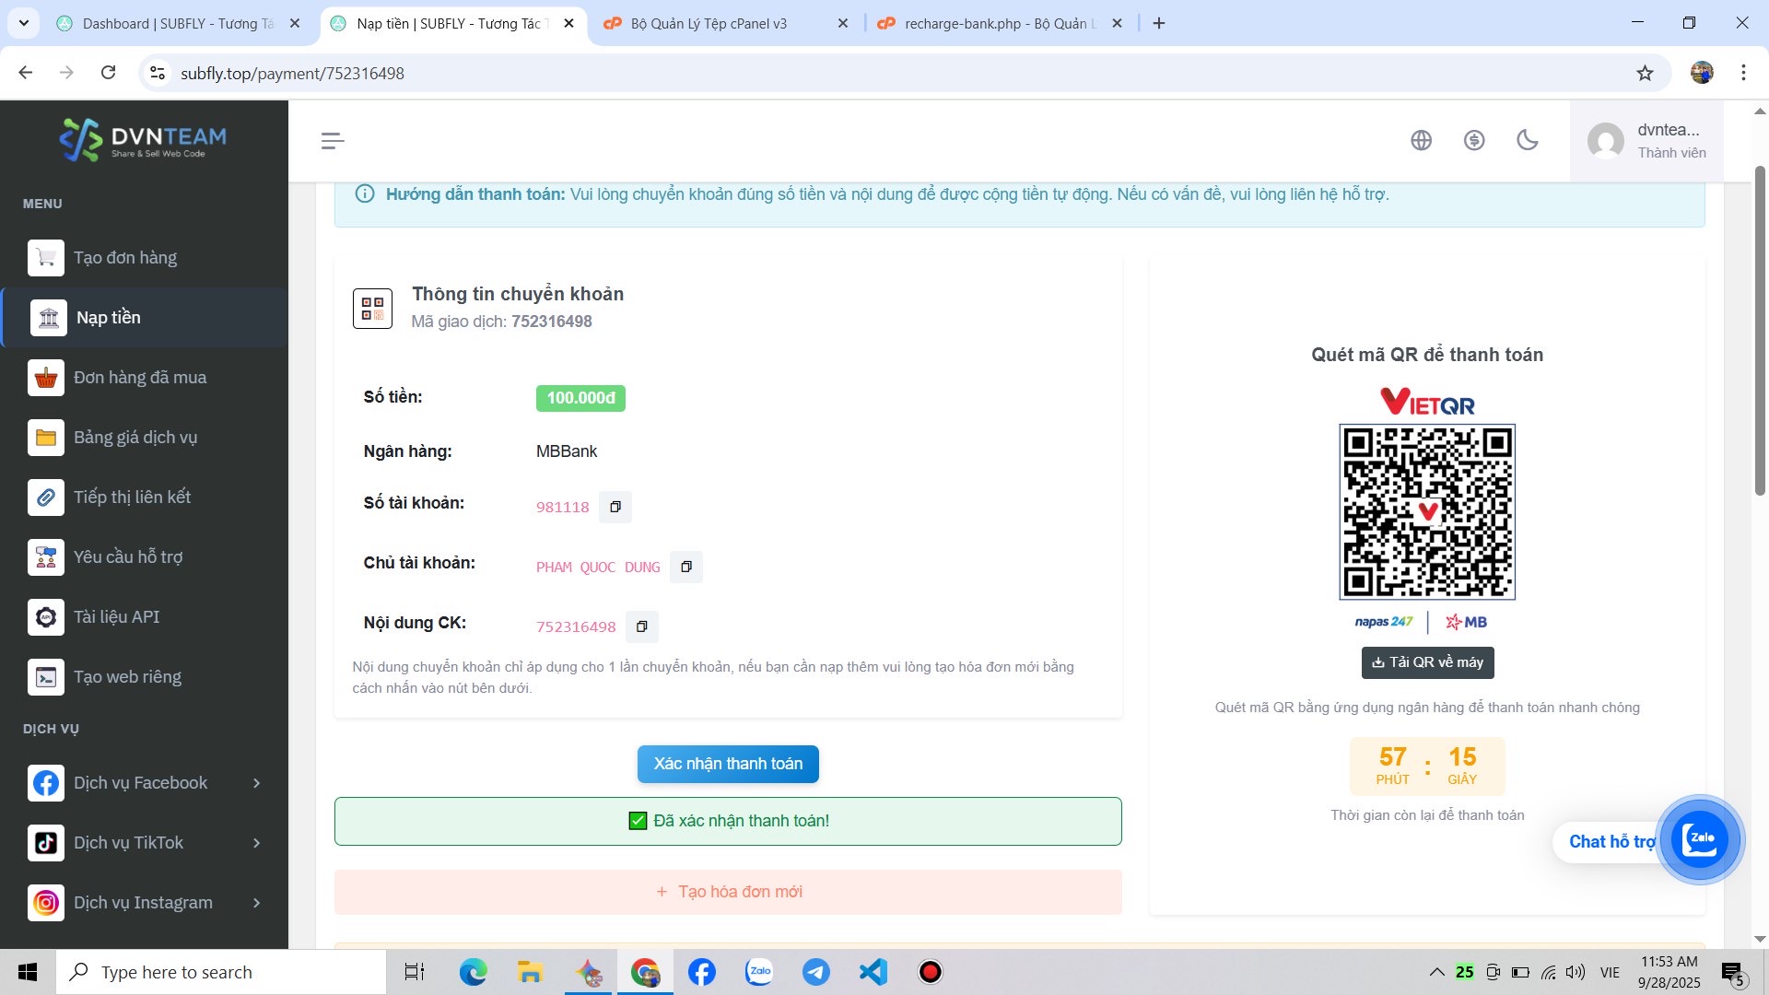The image size is (1769, 995).
Task: Open Tiếp thị liên kết menu item
Action: [144, 497]
